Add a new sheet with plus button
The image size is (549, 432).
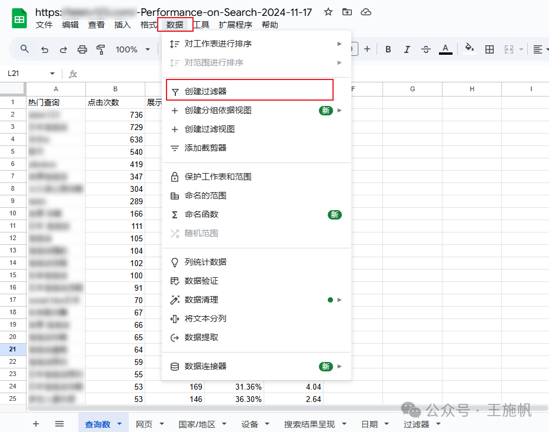tap(36, 424)
